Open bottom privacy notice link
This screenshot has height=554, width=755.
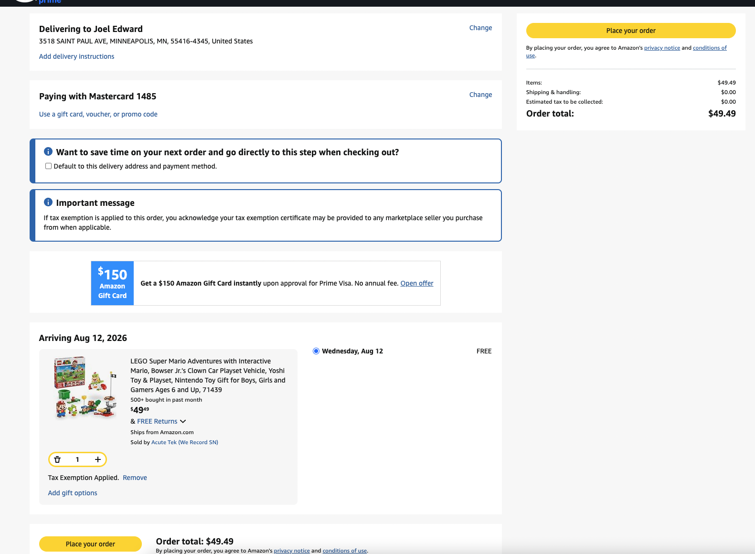pos(292,551)
